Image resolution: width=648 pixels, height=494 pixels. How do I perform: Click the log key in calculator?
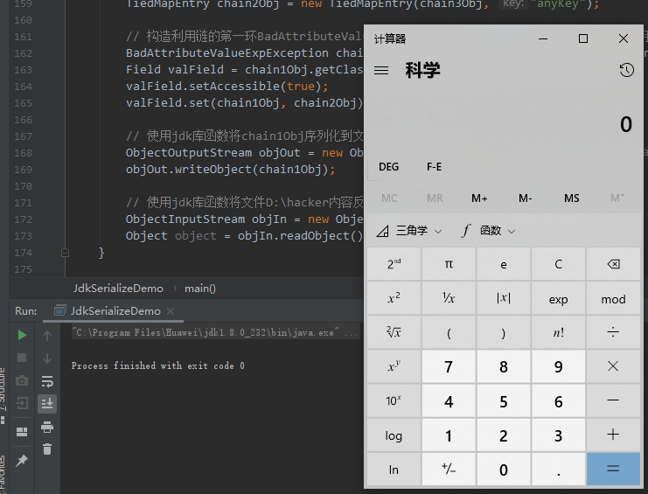[x=394, y=435]
